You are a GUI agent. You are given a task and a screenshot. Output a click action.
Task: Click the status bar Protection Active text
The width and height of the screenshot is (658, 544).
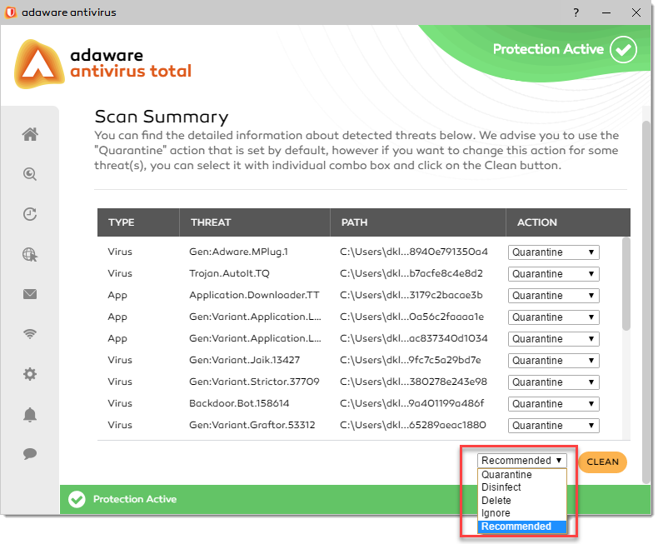point(135,499)
